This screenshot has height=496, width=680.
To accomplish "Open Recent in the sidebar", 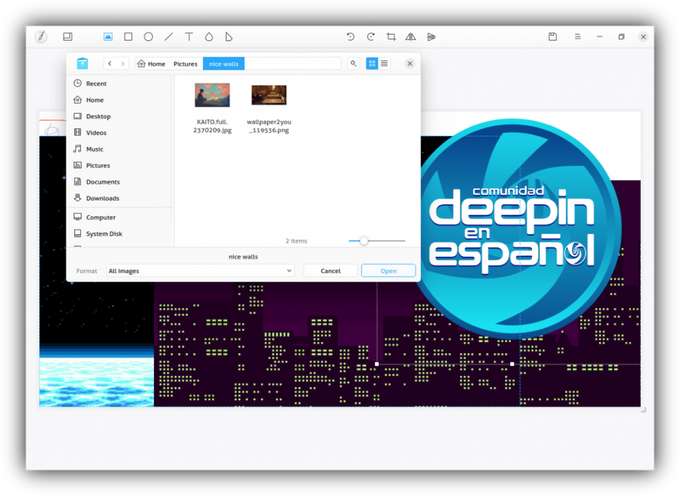I will [x=121, y=84].
